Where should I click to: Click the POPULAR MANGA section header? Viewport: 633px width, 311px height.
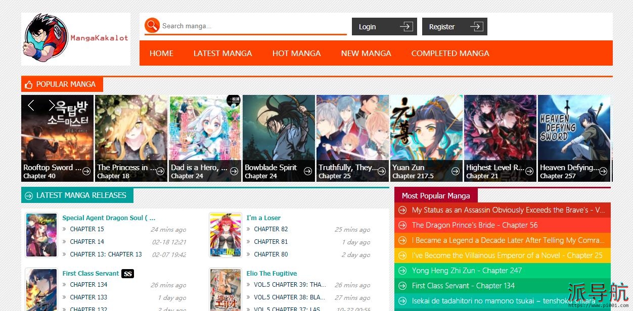pos(62,84)
